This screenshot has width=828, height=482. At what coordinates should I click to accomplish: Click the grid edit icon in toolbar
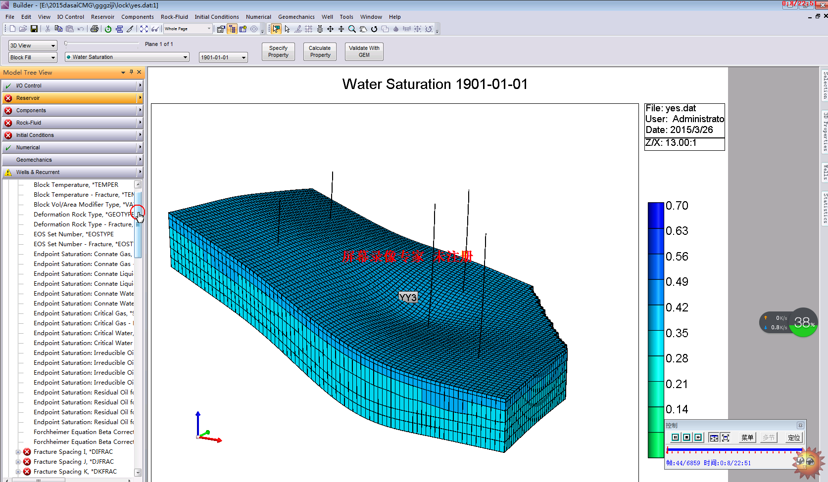[308, 29]
